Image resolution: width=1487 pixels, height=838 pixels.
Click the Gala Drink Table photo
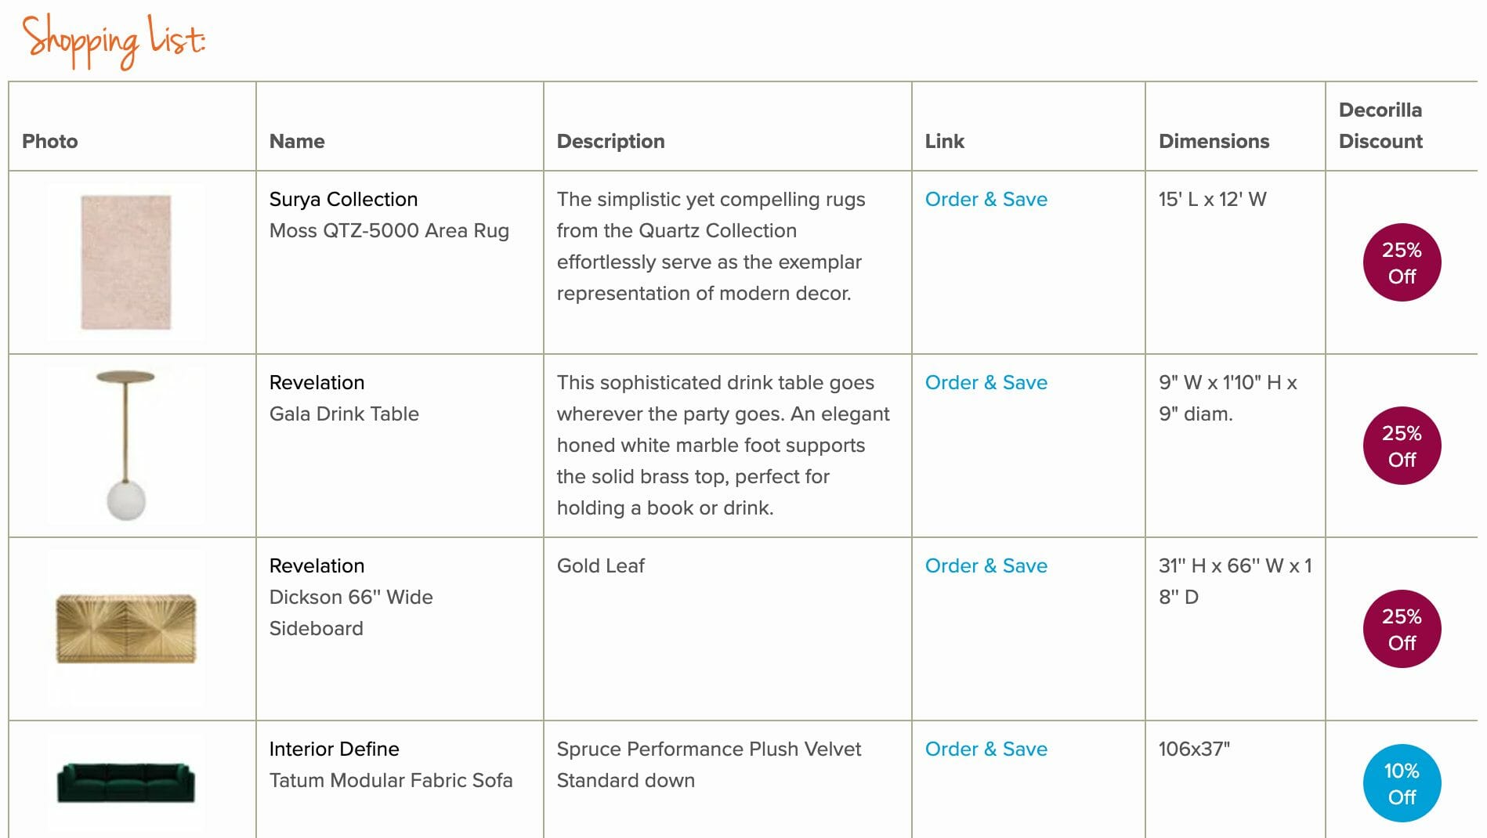125,445
